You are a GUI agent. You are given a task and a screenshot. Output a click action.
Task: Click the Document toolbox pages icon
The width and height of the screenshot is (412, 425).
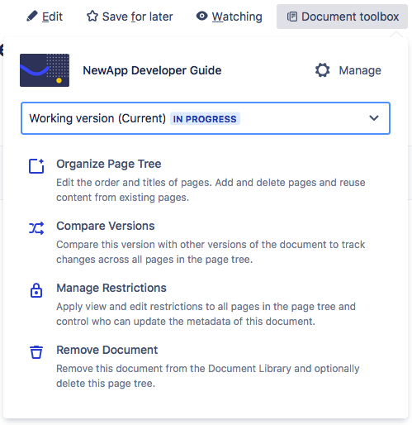point(292,17)
